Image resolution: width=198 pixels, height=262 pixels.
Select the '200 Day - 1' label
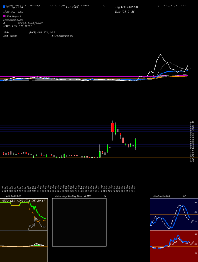point(13,17)
